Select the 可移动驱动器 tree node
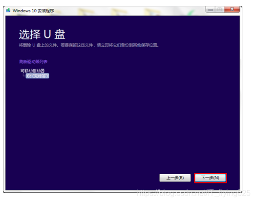This screenshot has height=202, width=255. [33, 71]
